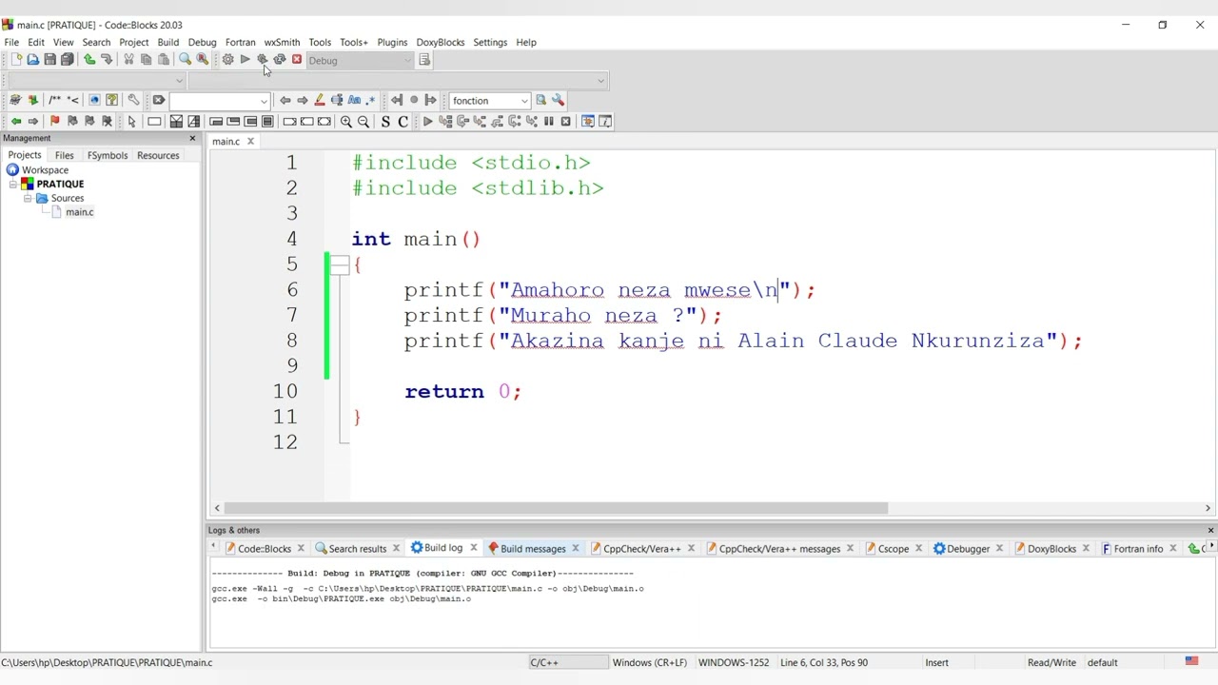
Task: Open the Build messages tab
Action: (533, 548)
